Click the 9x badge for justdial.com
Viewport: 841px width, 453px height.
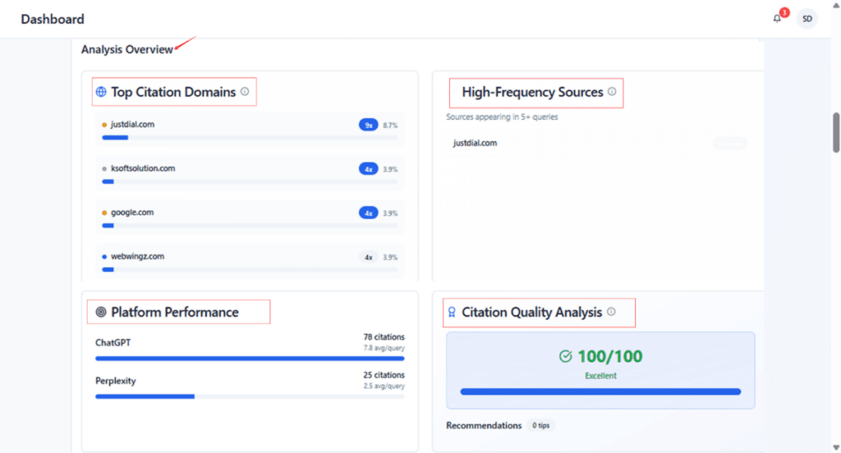click(368, 125)
